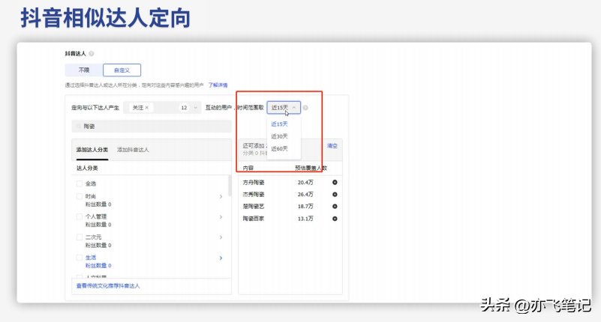The width and height of the screenshot is (601, 322).
Task: Check the 生活 category checkbox
Action: click(x=80, y=258)
